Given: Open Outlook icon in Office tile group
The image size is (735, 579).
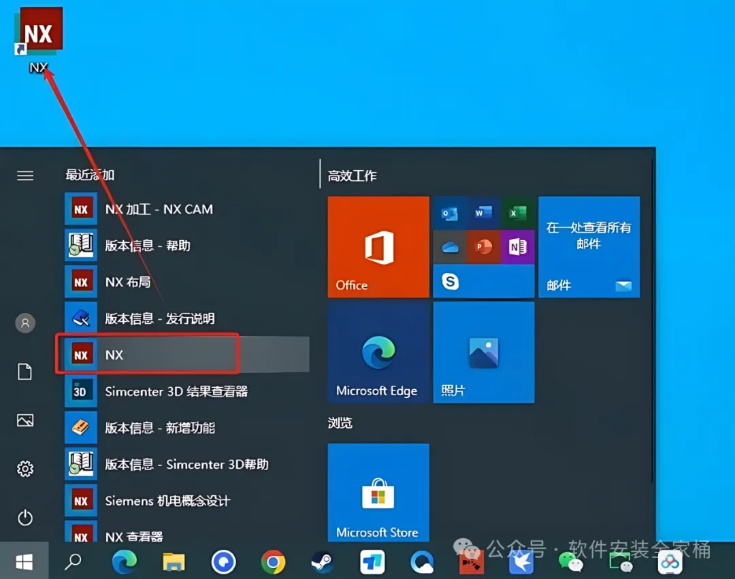Looking at the screenshot, I should pyautogui.click(x=450, y=213).
